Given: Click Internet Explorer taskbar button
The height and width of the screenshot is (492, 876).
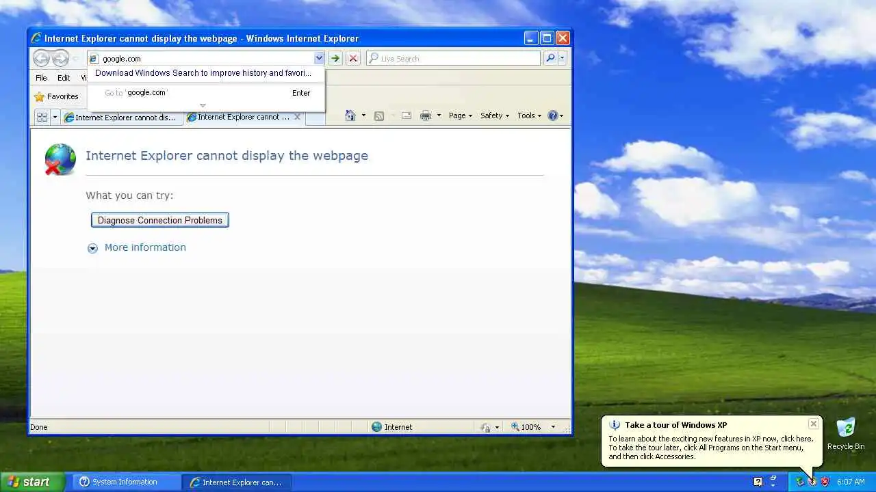Looking at the screenshot, I should (237, 482).
